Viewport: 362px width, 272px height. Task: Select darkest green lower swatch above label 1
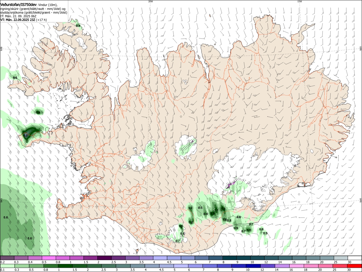pos(65,266)
